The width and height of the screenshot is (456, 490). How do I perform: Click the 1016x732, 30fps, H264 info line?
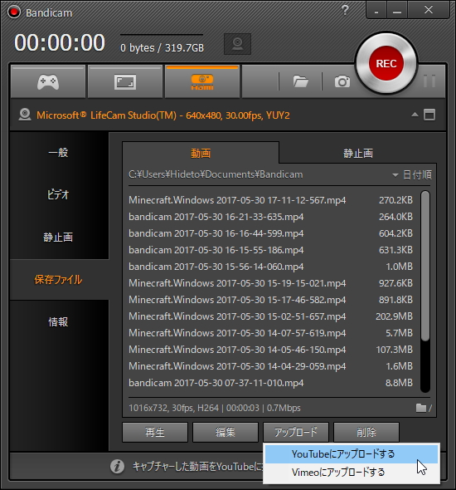pos(215,408)
